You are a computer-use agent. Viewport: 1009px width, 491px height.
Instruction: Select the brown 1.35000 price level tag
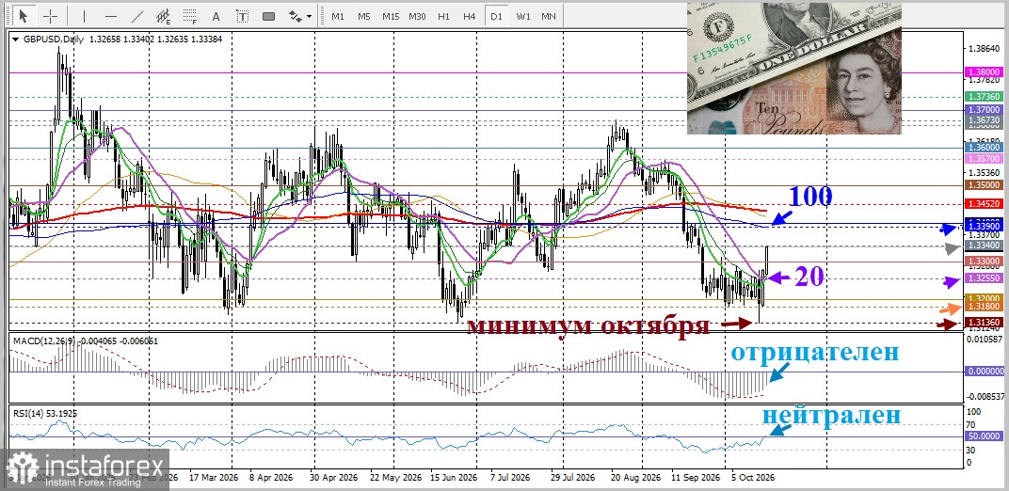985,185
